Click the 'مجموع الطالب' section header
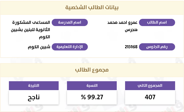Image resolution: width=184 pixels, height=112 pixels. click(92, 70)
